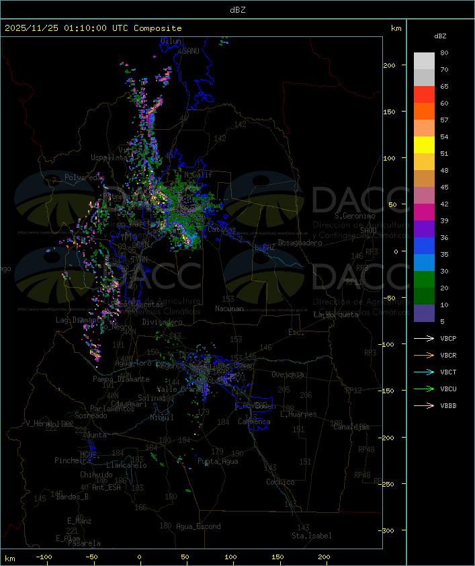Viewport: 475px width, 566px height.
Task: Click the Nacunan location label
Action: click(229, 309)
